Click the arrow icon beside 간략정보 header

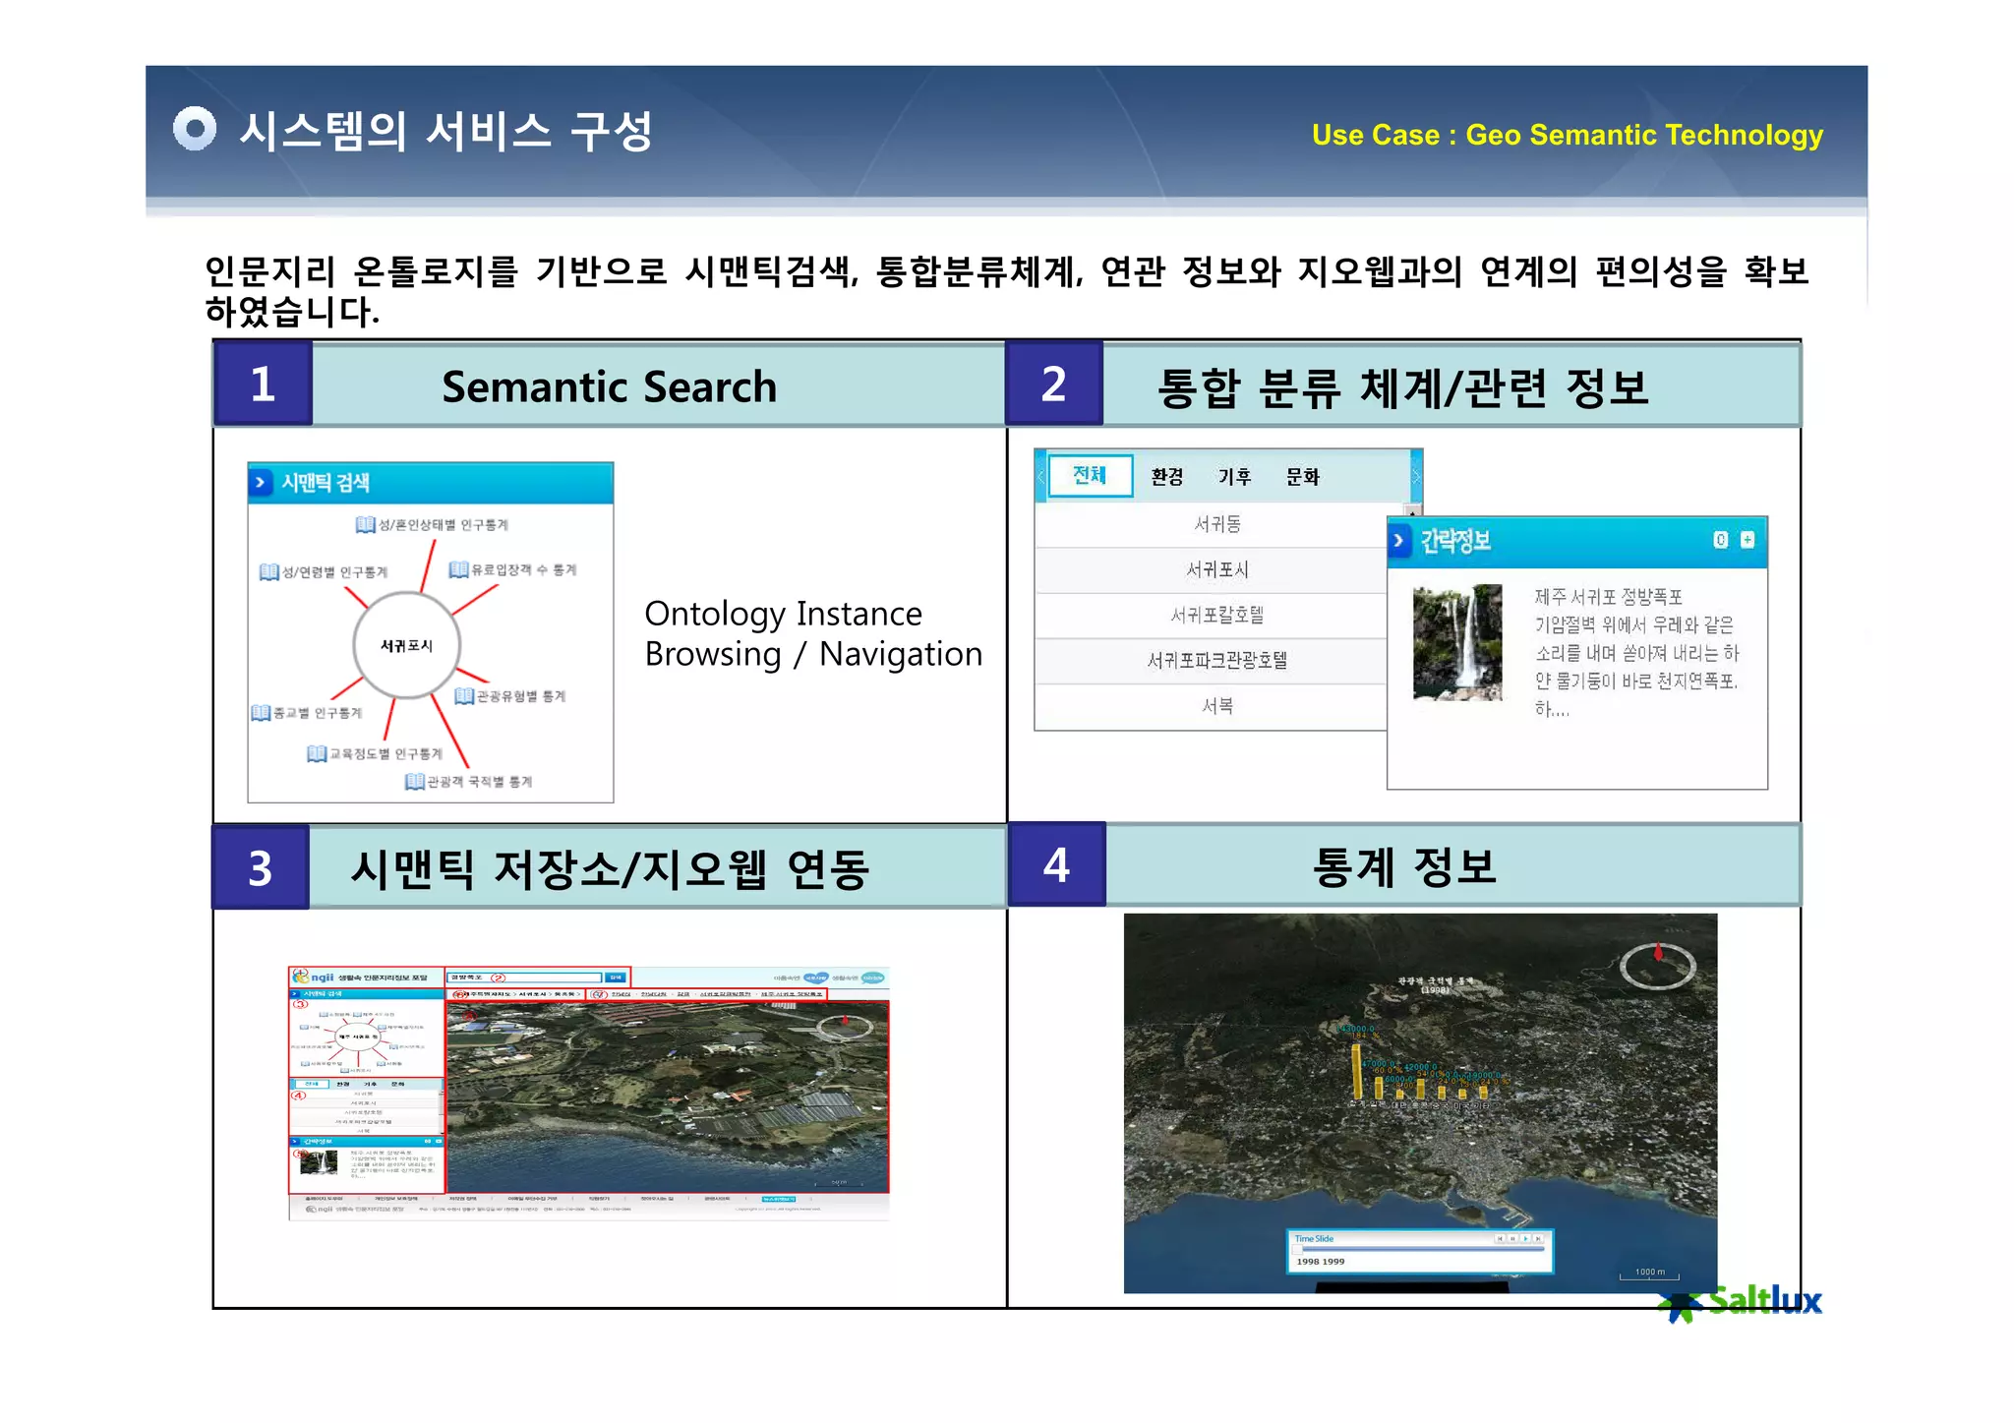tap(1398, 541)
